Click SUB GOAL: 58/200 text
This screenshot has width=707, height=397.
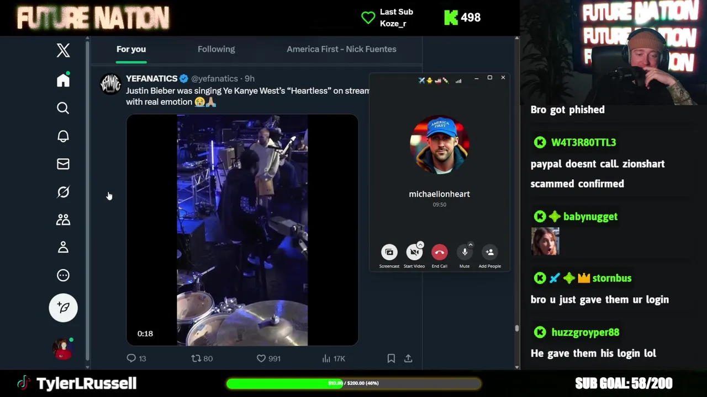pyautogui.click(x=624, y=383)
